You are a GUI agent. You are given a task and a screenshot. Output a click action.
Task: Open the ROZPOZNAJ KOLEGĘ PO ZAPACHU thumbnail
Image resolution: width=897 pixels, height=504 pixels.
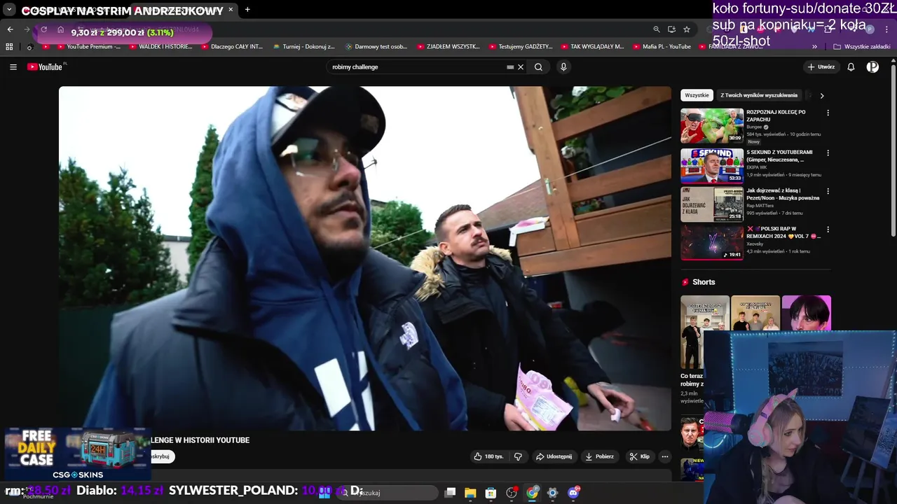[712, 125]
